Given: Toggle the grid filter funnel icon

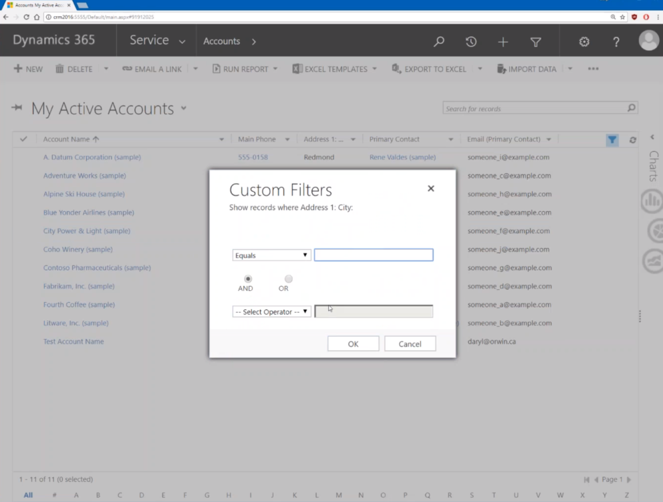Looking at the screenshot, I should coord(612,140).
